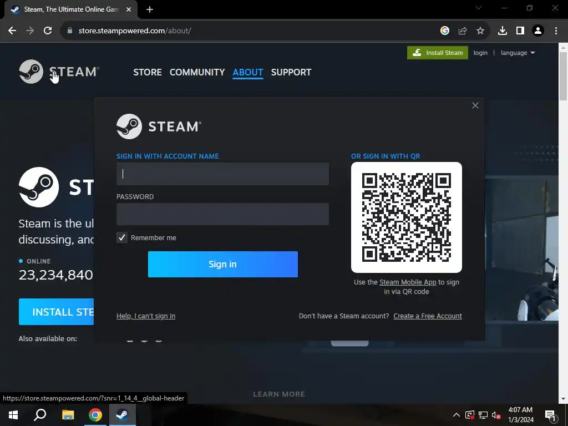This screenshot has width=568, height=426.
Task: Click the share page icon in the address bar
Action: point(463,31)
